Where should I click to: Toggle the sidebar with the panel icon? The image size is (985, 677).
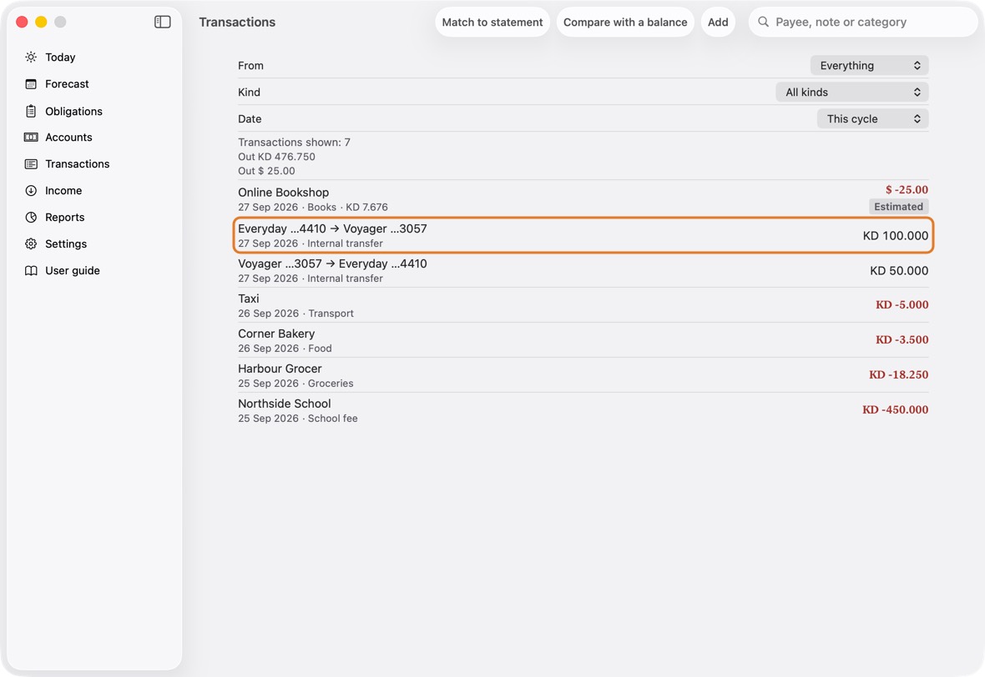point(162,22)
